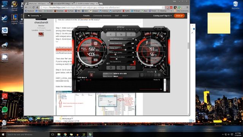Screen dimensions: 243x137
Task: Open the CamStudio desktop icon
Action: click(x=5, y=58)
